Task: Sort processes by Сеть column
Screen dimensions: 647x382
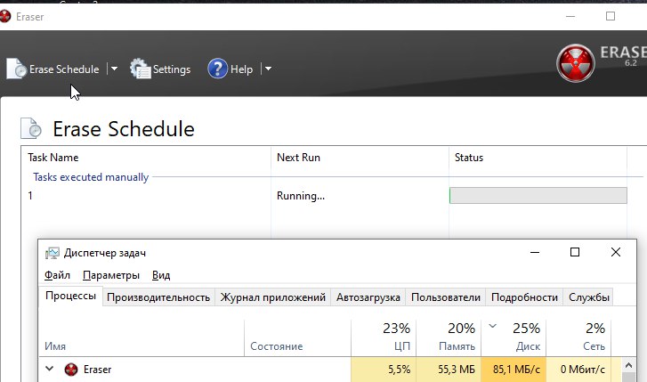Action: [578, 337]
